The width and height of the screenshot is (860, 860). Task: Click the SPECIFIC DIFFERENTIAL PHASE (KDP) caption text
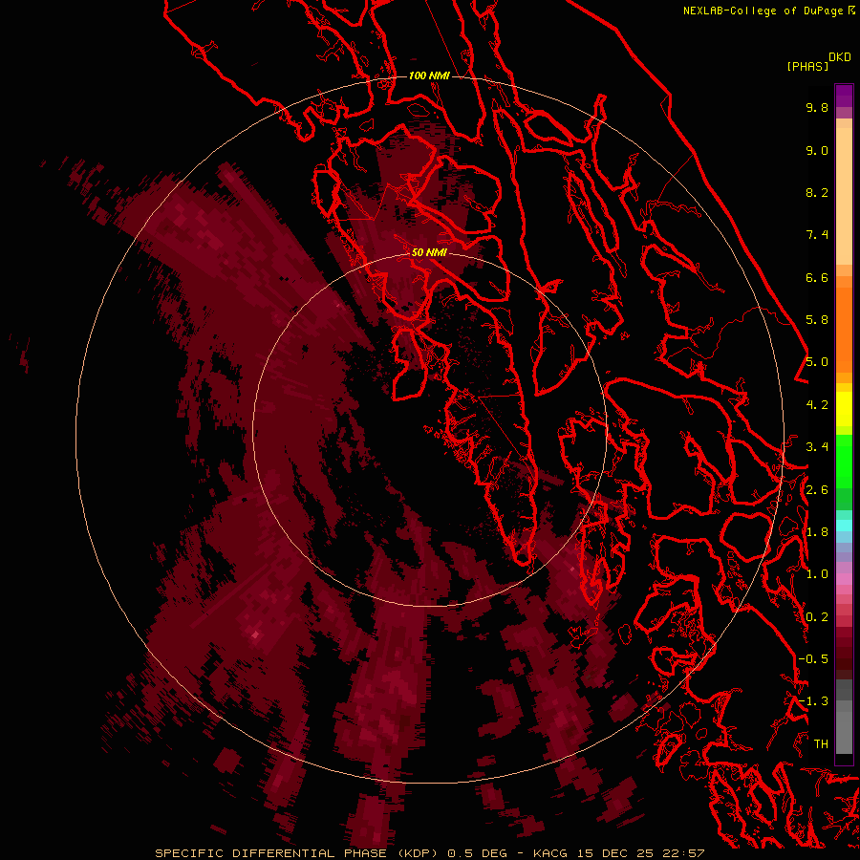point(298,853)
